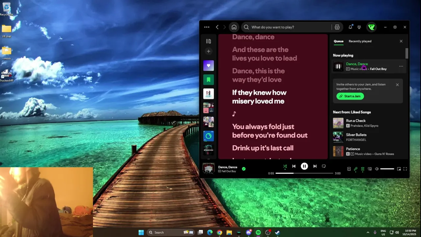Screen dimensions: 421x237
Task: Seek within the song progress bar
Action: click(304, 173)
